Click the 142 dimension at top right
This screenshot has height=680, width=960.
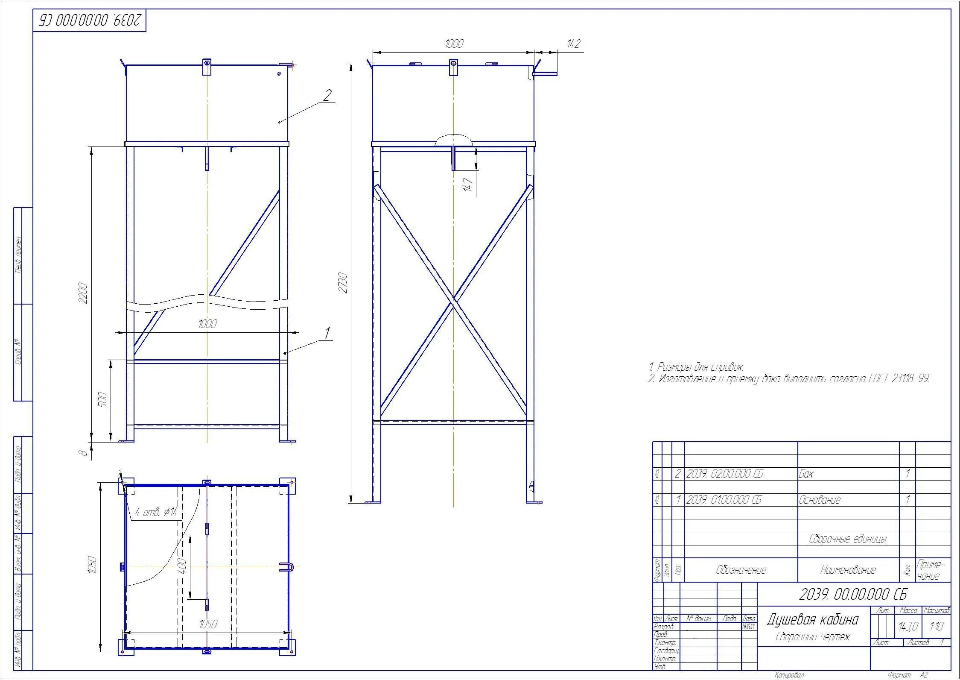[x=574, y=44]
